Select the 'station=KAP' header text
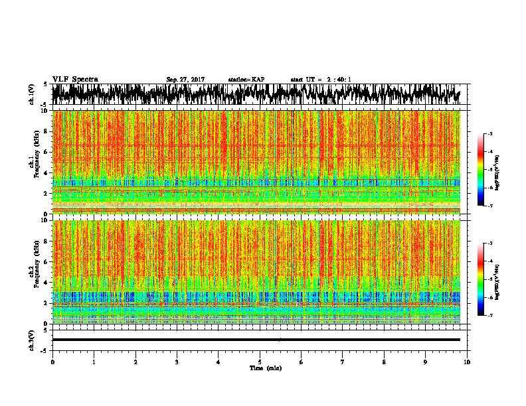Screen dimensions: 526x406 pos(246,80)
